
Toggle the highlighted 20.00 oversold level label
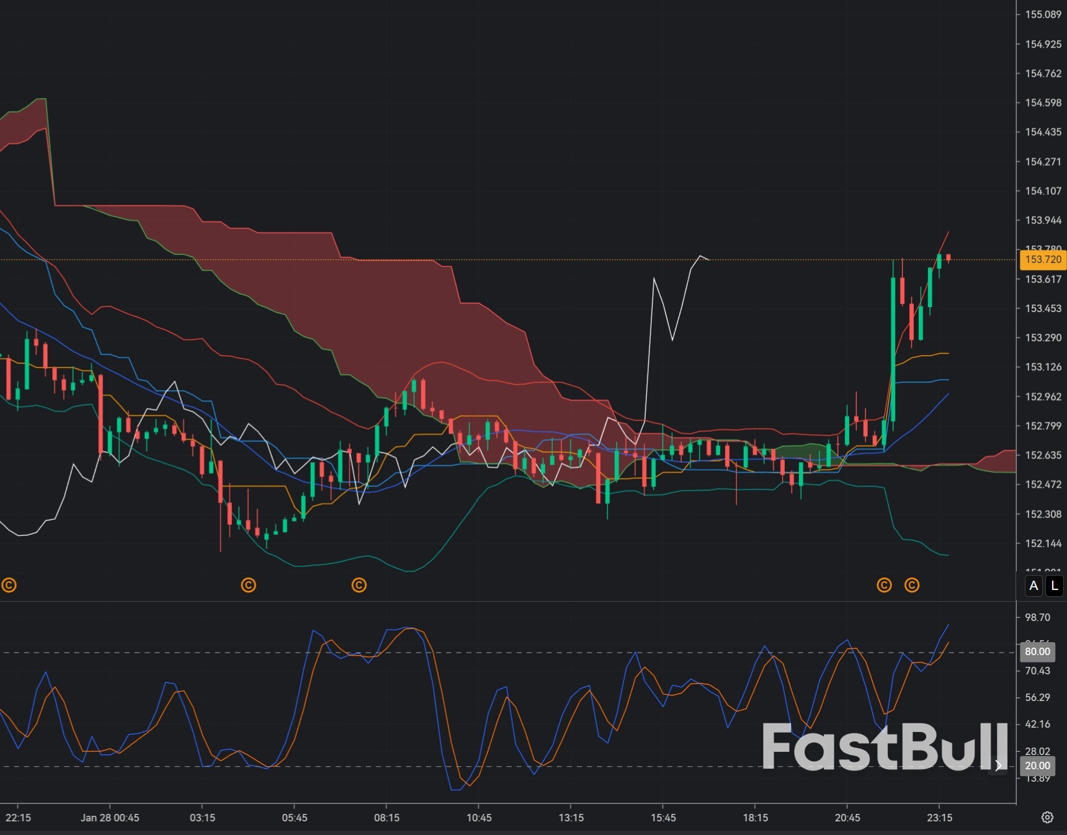(1037, 766)
